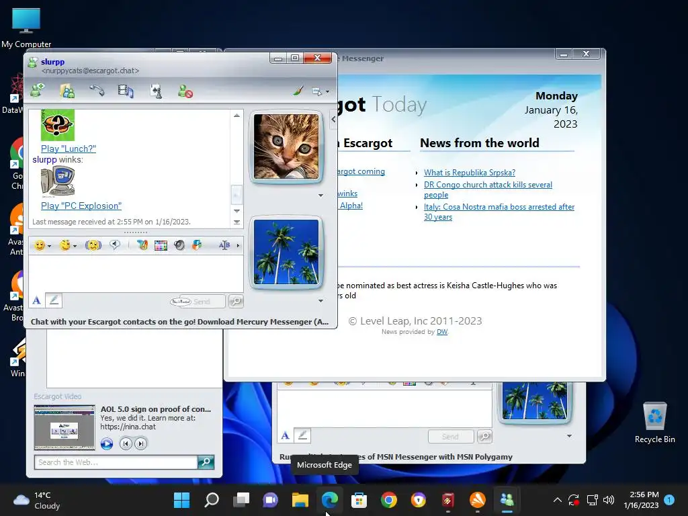
Task: Open the DR Congo church attack news link
Action: (x=488, y=189)
